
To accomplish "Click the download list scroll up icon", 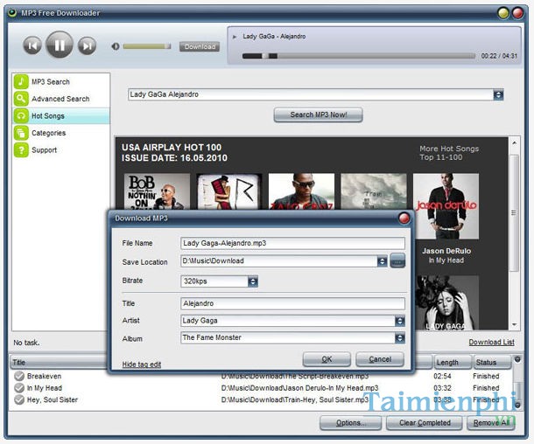I will [517, 359].
